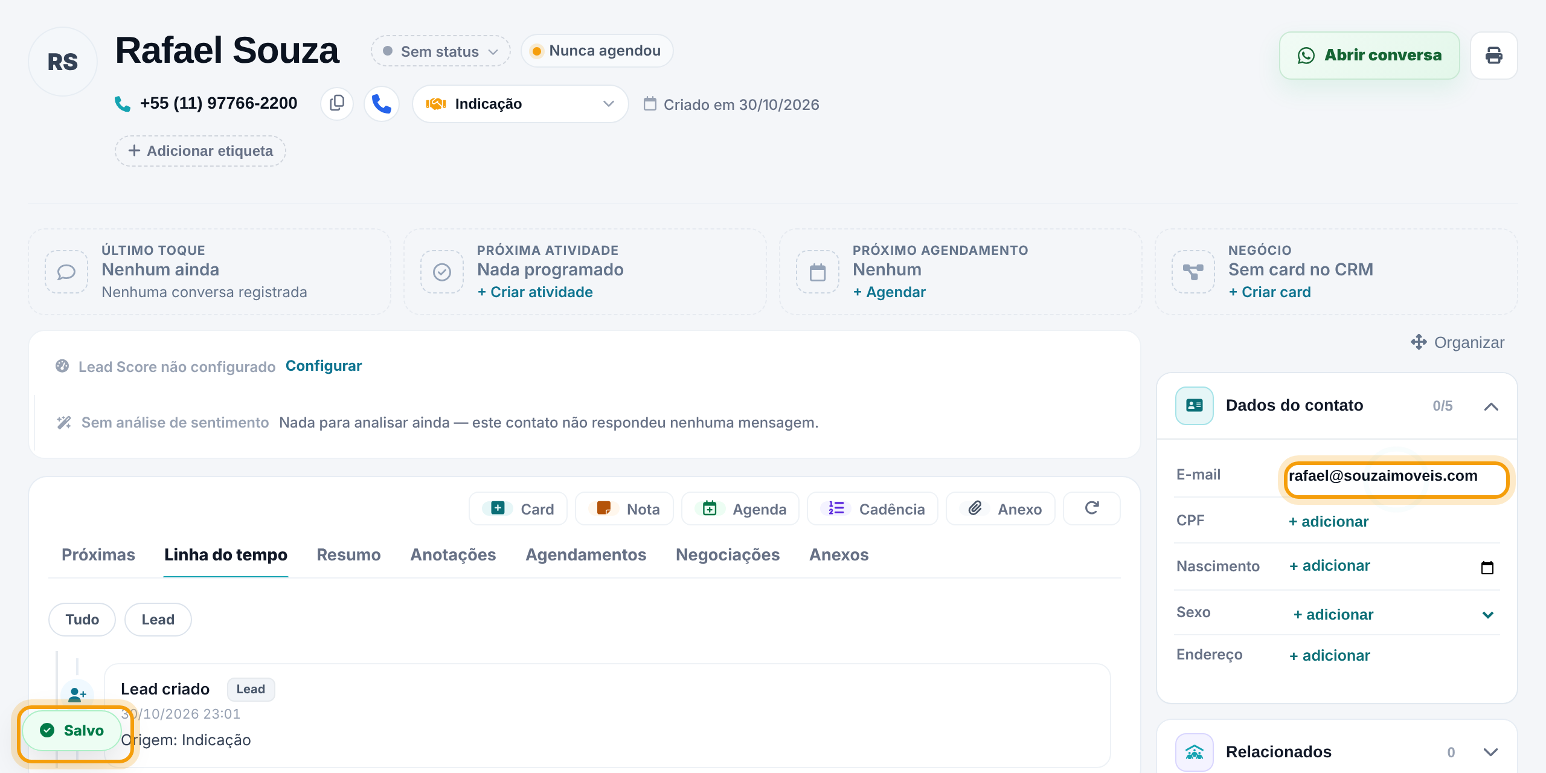The height and width of the screenshot is (773, 1546).
Task: Add a Nota from toolbar
Action: pos(624,508)
